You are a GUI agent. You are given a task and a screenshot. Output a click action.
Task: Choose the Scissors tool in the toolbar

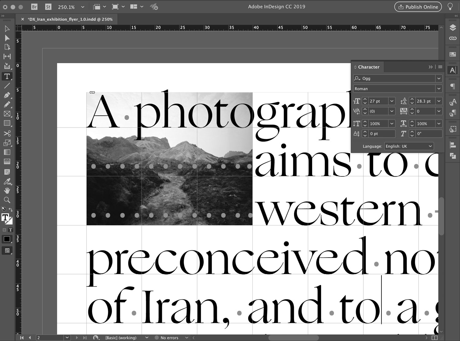7,133
